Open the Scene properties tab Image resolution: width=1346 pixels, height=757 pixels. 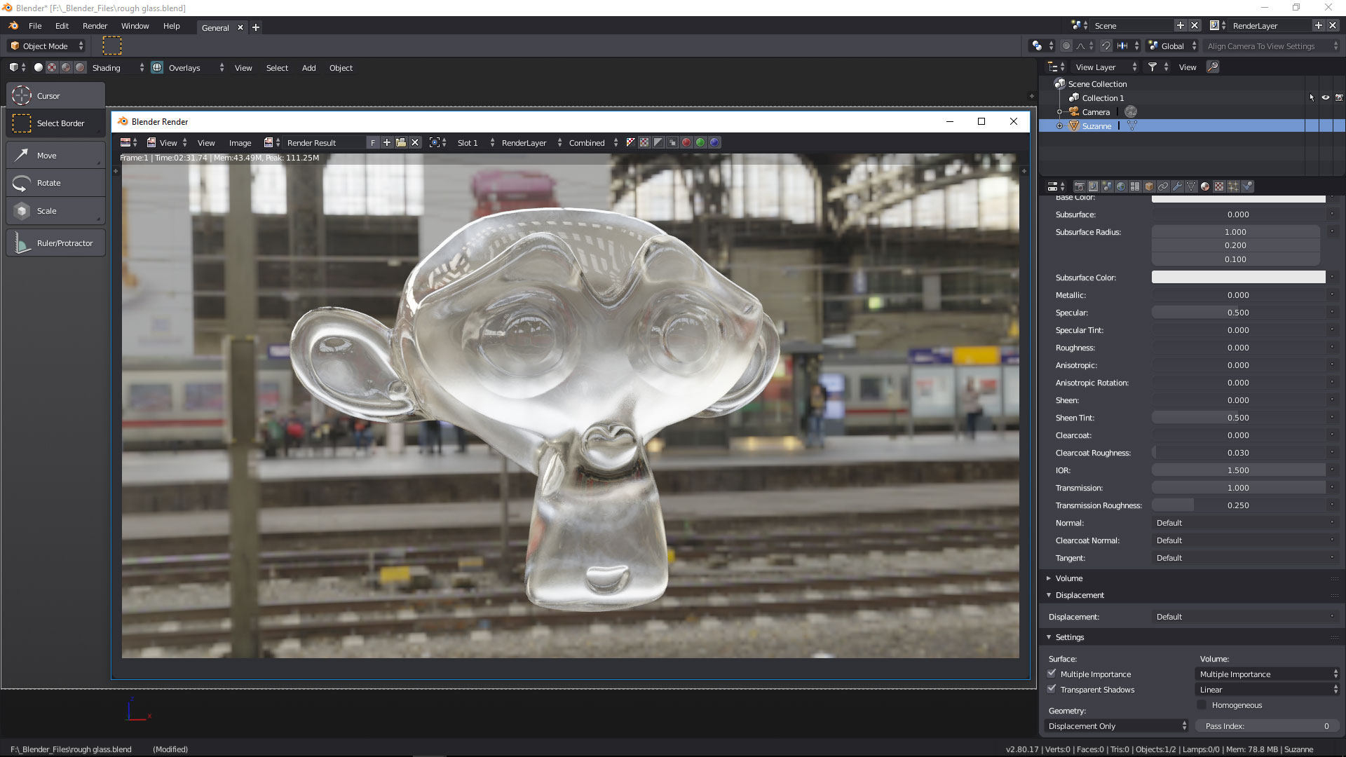coord(1107,186)
